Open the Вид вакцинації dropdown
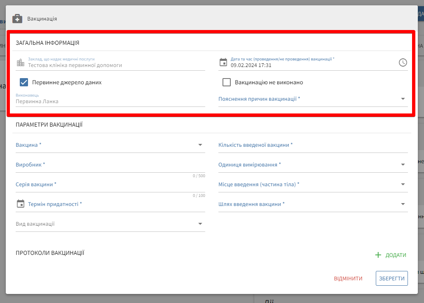 [200, 224]
